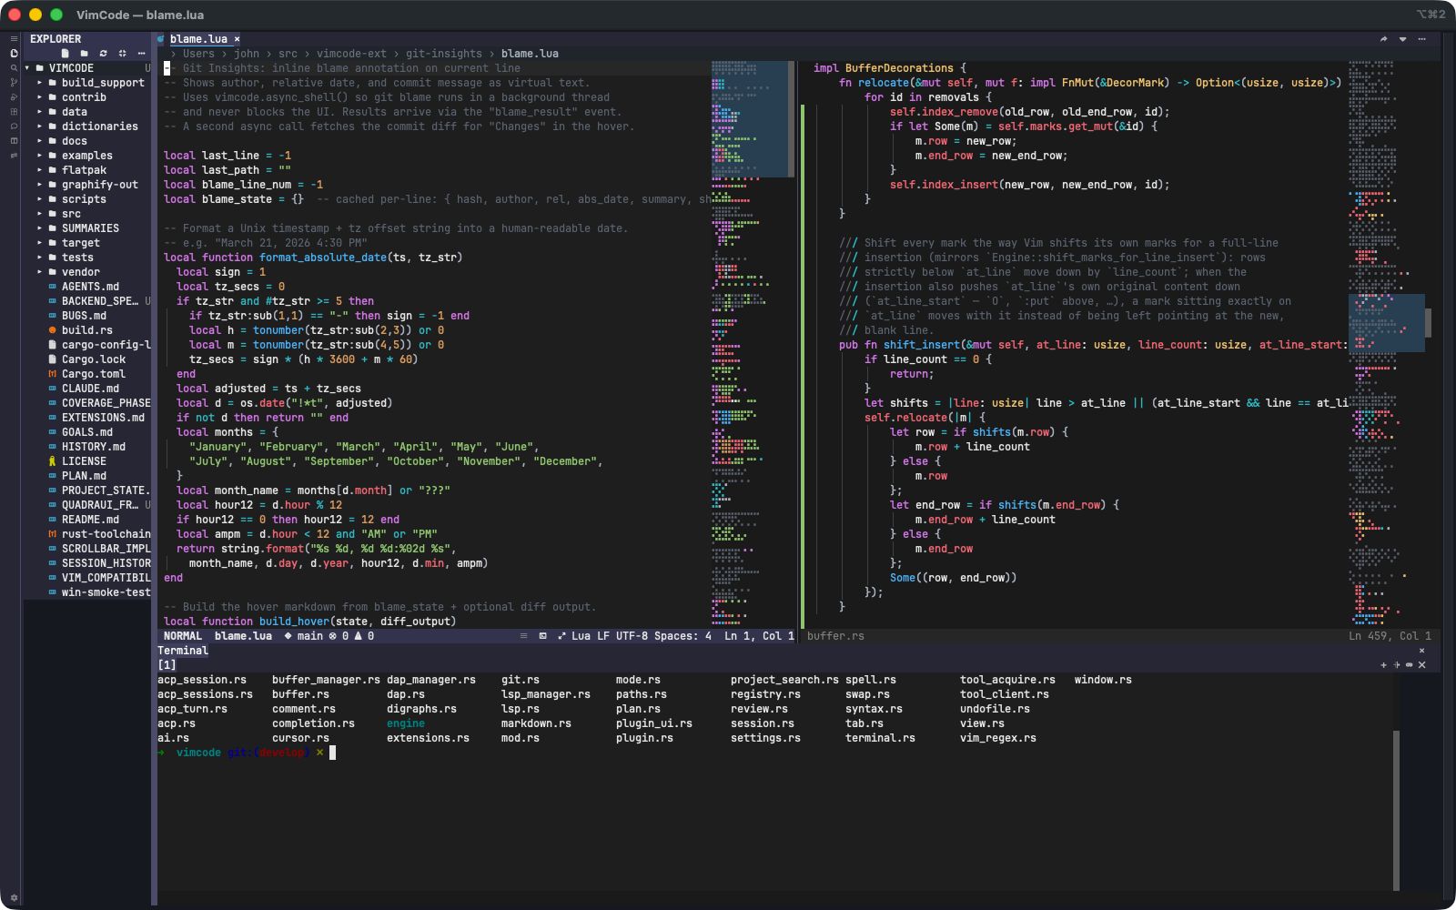
Task: Expand the tests folder
Action: 40,258
